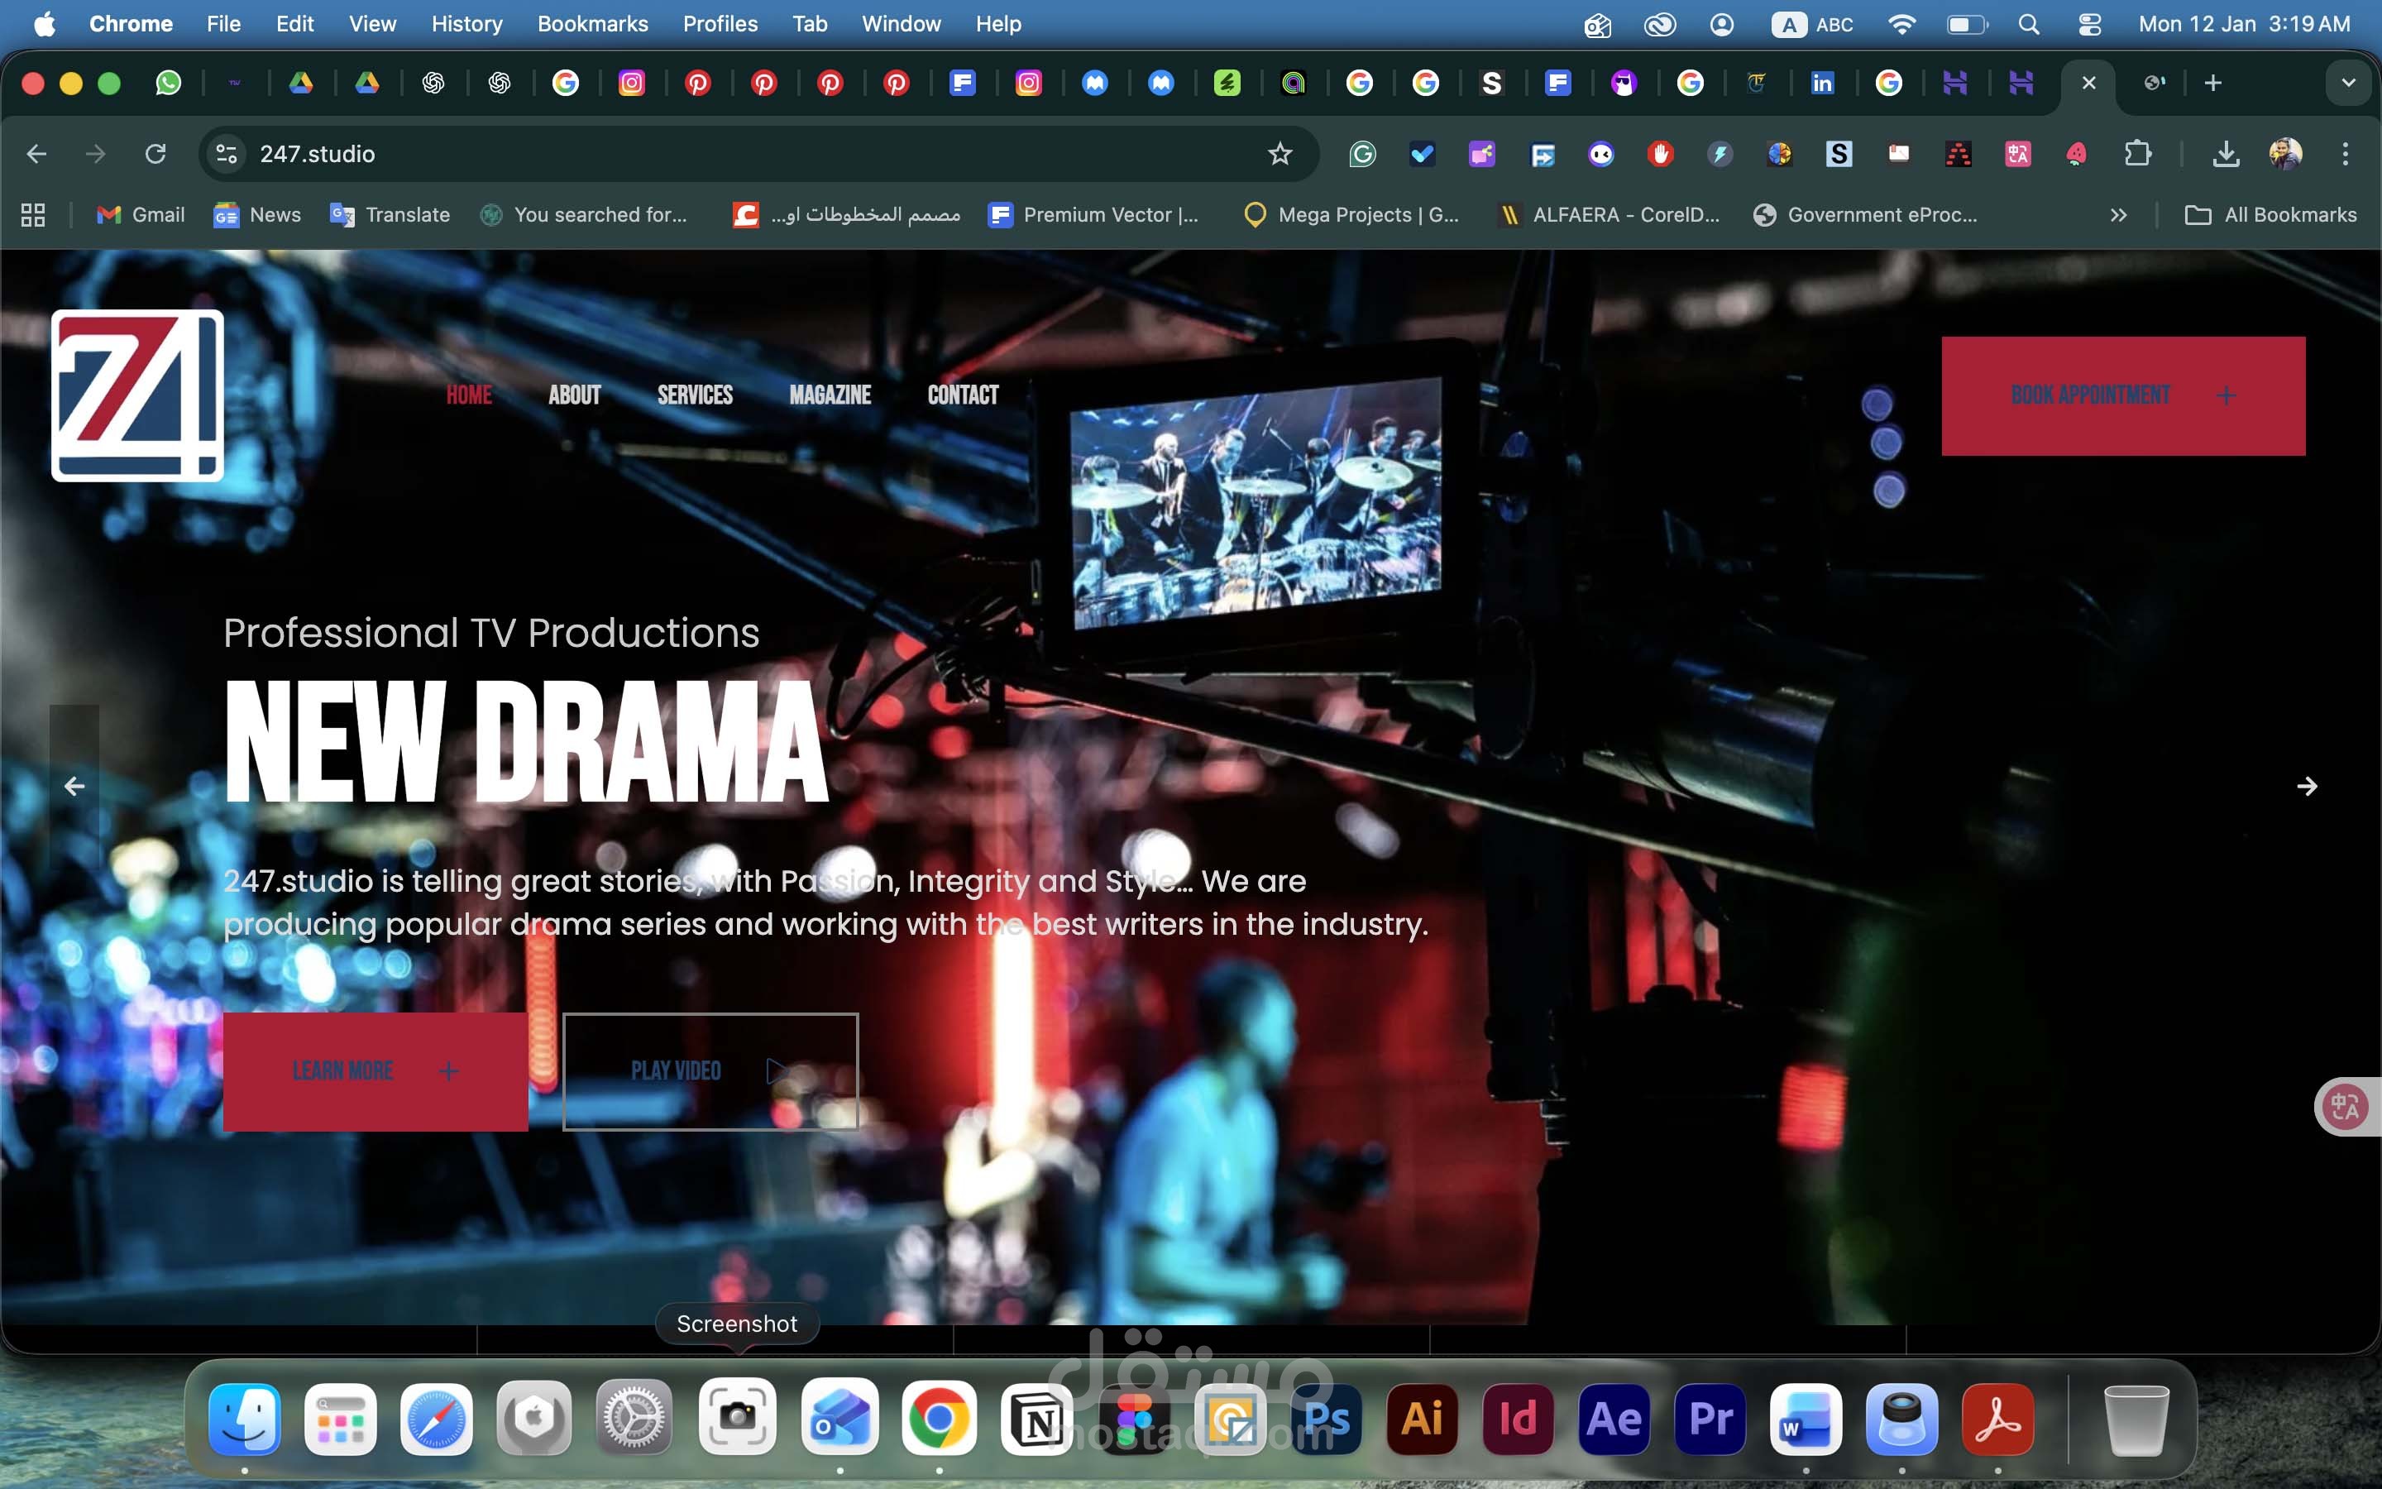Click the 247 studio logo
This screenshot has width=2382, height=1489.
[138, 396]
